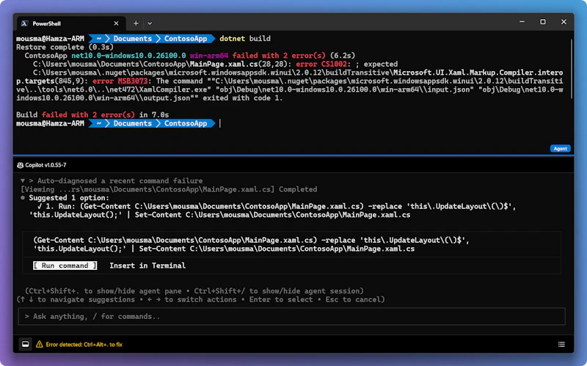Click the Run command button
The image size is (587, 366).
pyautogui.click(x=65, y=266)
